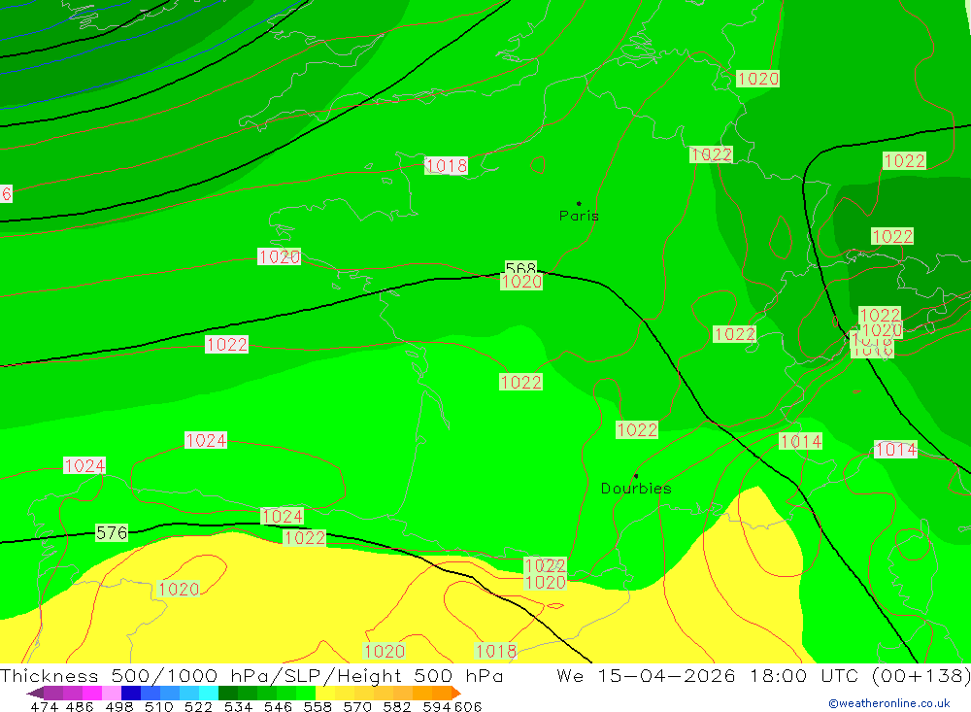Click the legend value 570
971x712 pixels.
(x=357, y=706)
